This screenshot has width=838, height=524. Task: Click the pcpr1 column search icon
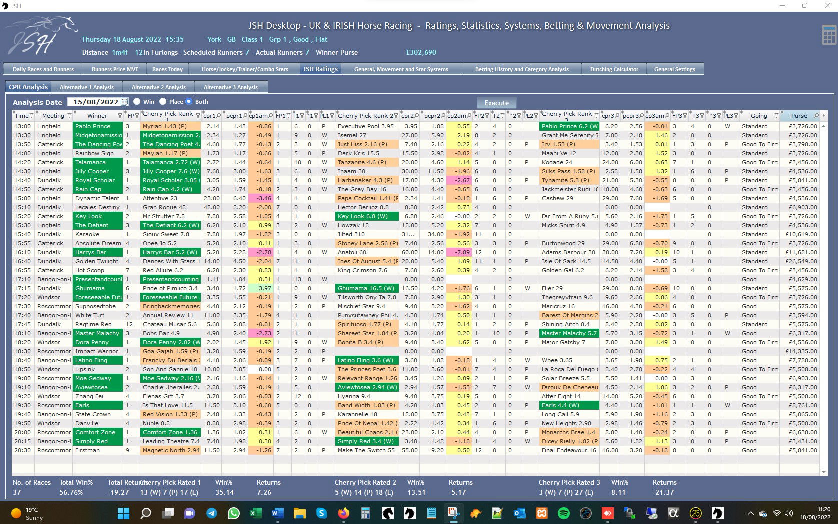point(245,116)
